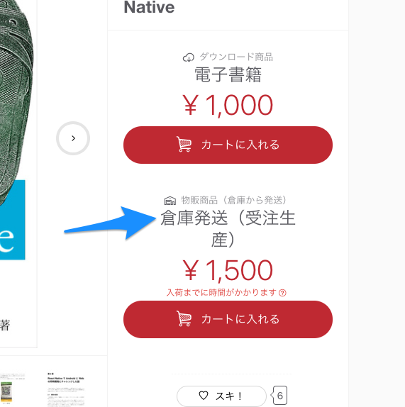Click the 入荷までに時間がかかります notice
This screenshot has width=405, height=407.
[x=222, y=293]
